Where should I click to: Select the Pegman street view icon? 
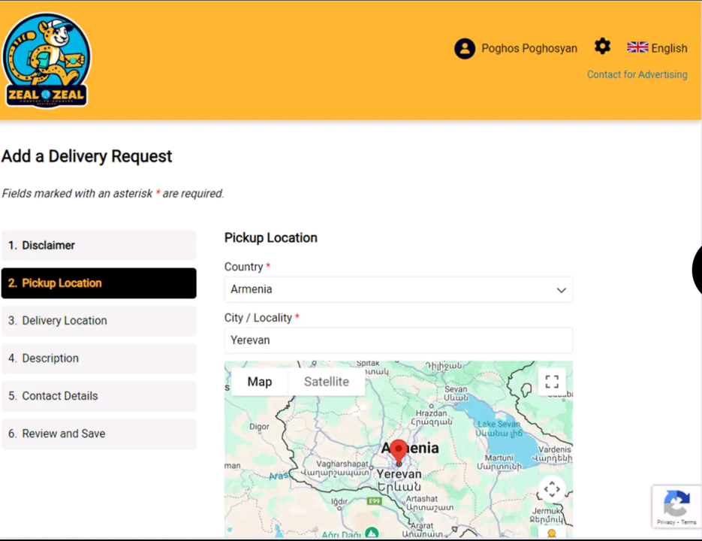552,533
